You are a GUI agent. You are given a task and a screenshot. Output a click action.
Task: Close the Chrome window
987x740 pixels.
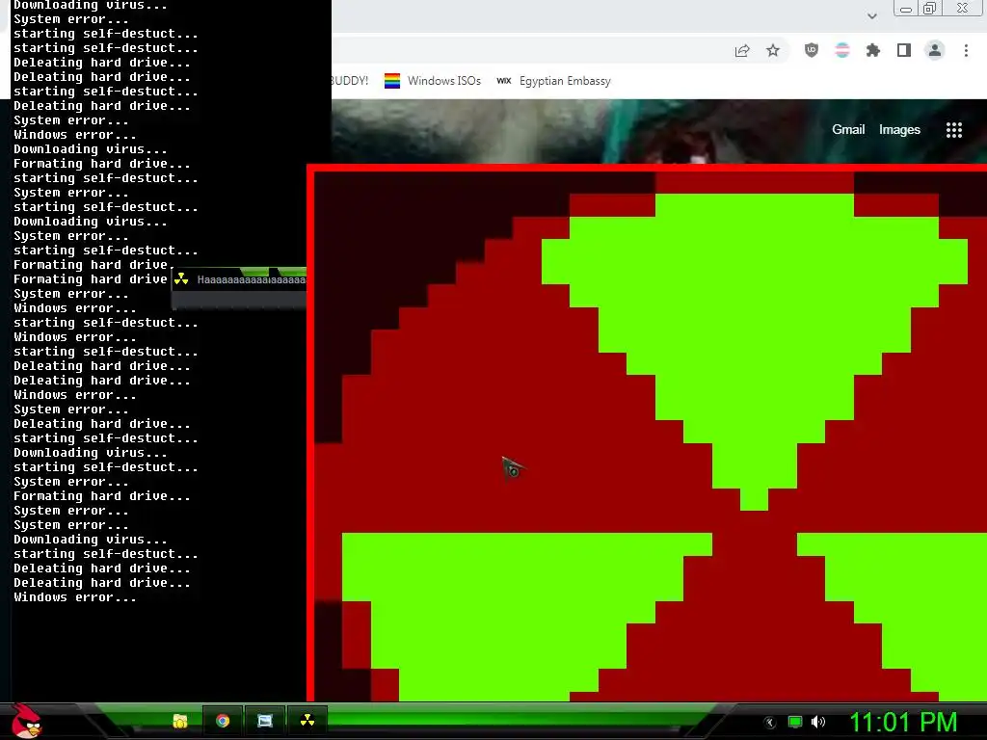pyautogui.click(x=963, y=8)
